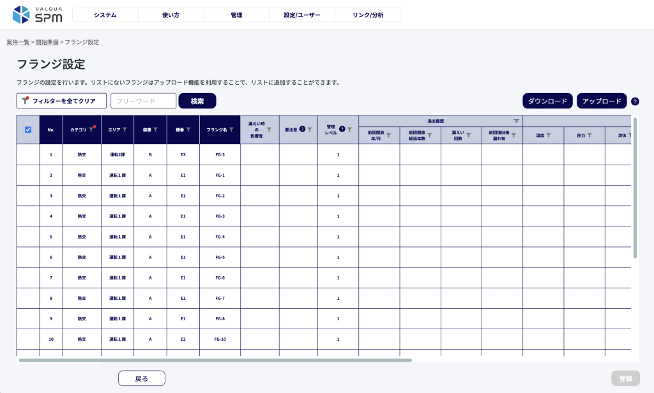
Task: Open the 装置 column filter
Action: [x=156, y=130]
